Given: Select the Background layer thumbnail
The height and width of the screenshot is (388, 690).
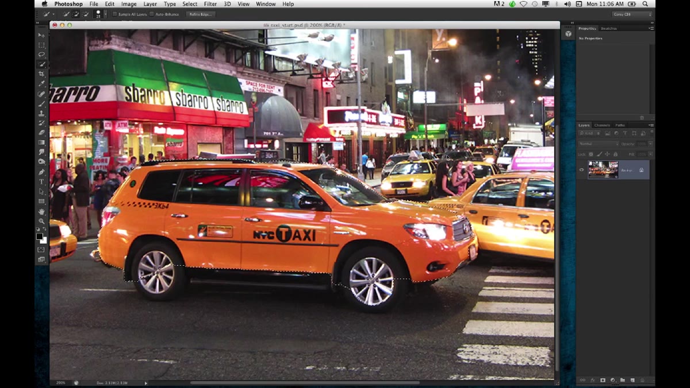Looking at the screenshot, I should point(603,169).
